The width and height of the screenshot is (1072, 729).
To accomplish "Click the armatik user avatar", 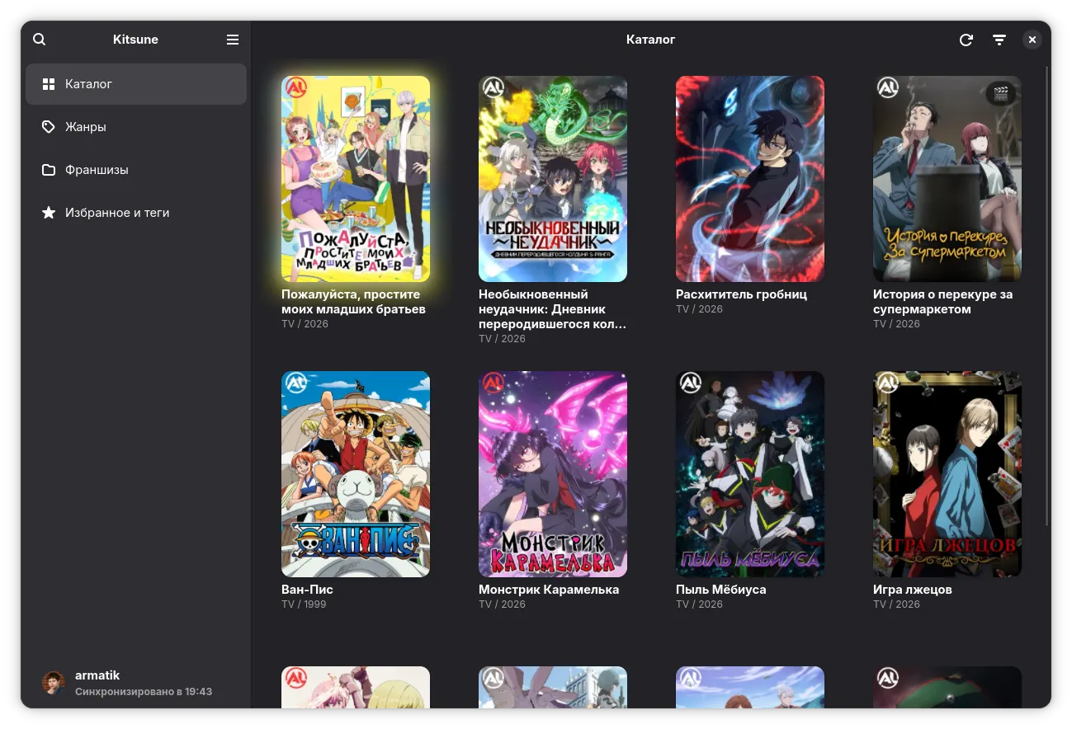I will (54, 684).
